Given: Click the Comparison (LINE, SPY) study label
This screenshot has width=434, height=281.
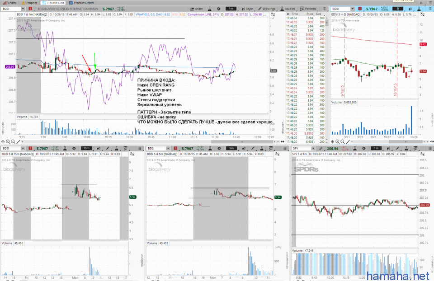Looking at the screenshot, I should click(203, 14).
